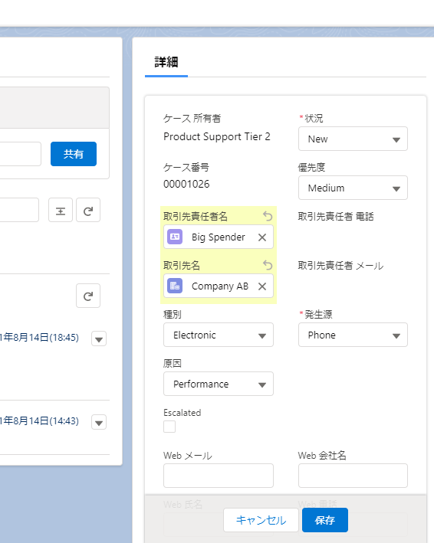Open the 8月14日(14:43) timestamp link

tap(39, 421)
